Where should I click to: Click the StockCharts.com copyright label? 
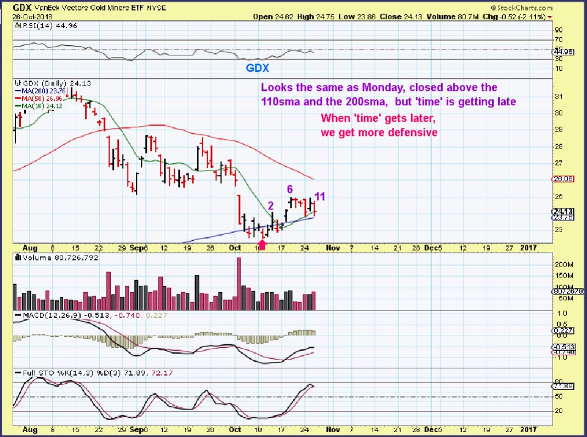click(x=521, y=8)
